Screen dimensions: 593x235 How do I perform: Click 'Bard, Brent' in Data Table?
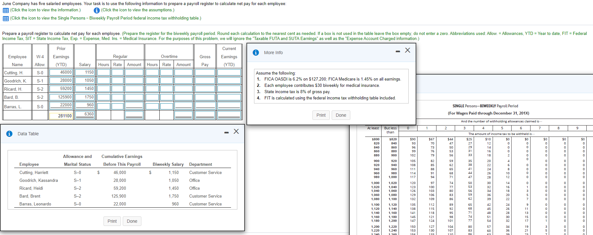click(x=30, y=196)
